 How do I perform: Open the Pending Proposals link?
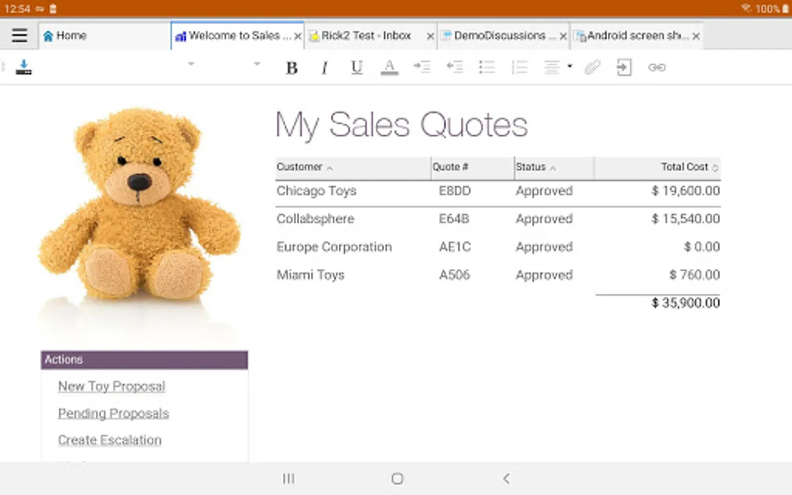[x=113, y=413]
